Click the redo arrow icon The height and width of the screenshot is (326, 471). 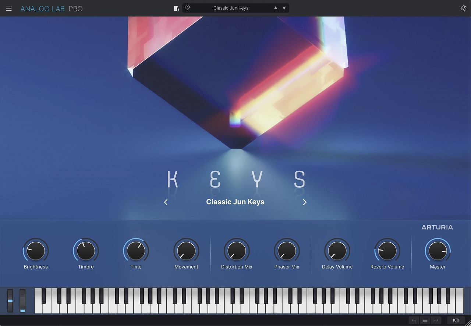[436, 320]
